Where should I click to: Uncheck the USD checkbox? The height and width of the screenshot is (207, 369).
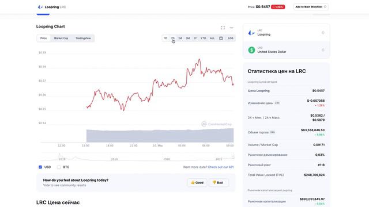click(x=40, y=167)
